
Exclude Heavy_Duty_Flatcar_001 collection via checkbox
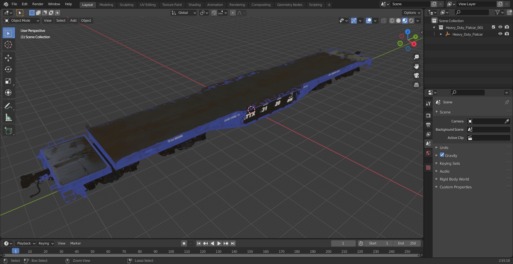click(493, 27)
